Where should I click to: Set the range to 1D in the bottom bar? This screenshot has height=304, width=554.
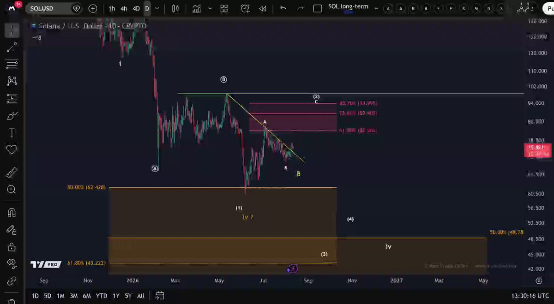(x=35, y=296)
